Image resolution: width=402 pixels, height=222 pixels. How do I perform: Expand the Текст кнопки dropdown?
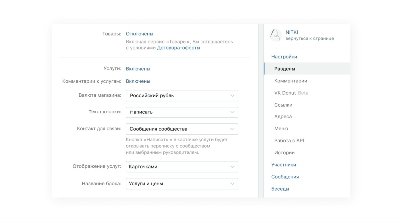pos(182,112)
